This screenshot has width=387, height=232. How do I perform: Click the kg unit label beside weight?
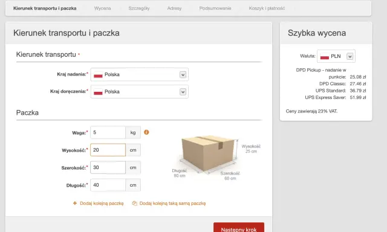tap(133, 132)
